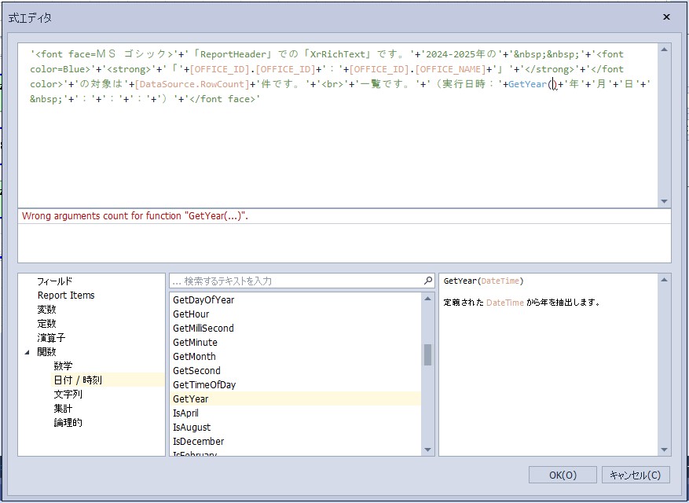689x503 pixels.
Task: Click expression editor scroll-down arrow
Action: [665, 201]
